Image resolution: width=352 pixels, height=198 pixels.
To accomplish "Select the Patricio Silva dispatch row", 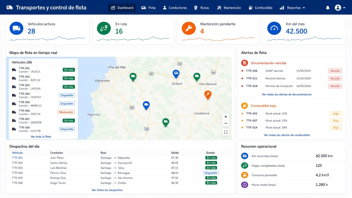I will (120, 173).
